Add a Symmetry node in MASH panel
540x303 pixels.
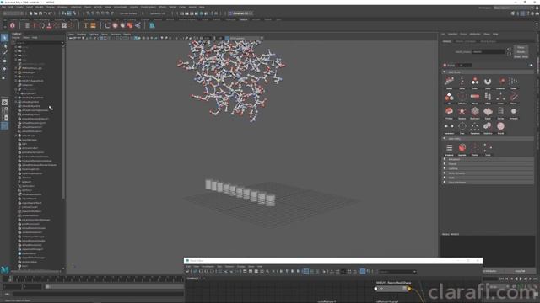[x=449, y=127]
